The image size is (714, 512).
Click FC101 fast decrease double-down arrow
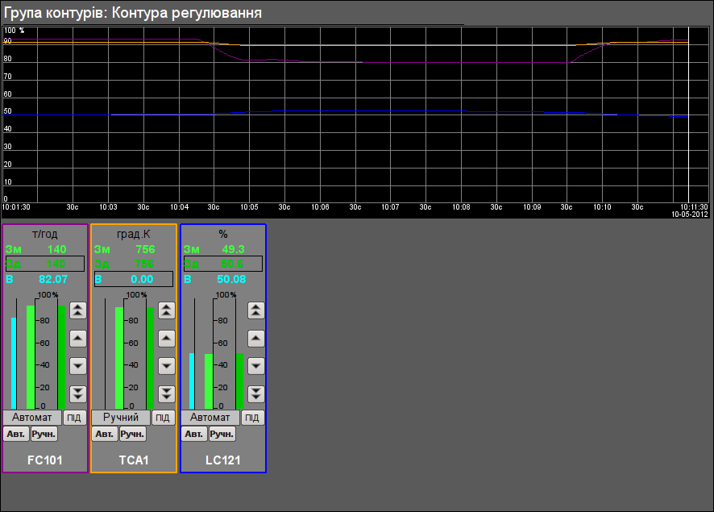[78, 393]
